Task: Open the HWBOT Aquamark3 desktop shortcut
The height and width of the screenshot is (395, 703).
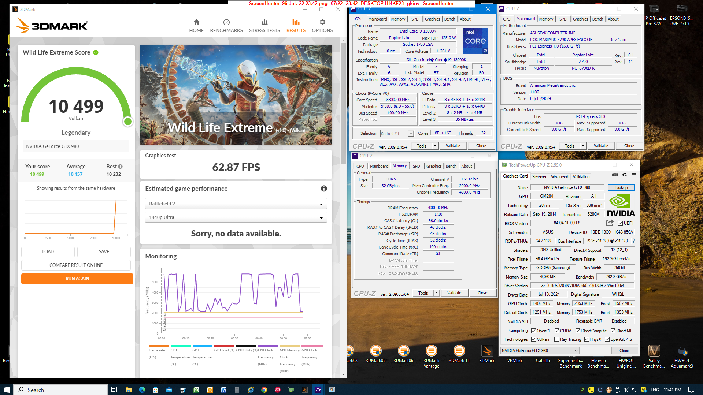Action: (682, 357)
